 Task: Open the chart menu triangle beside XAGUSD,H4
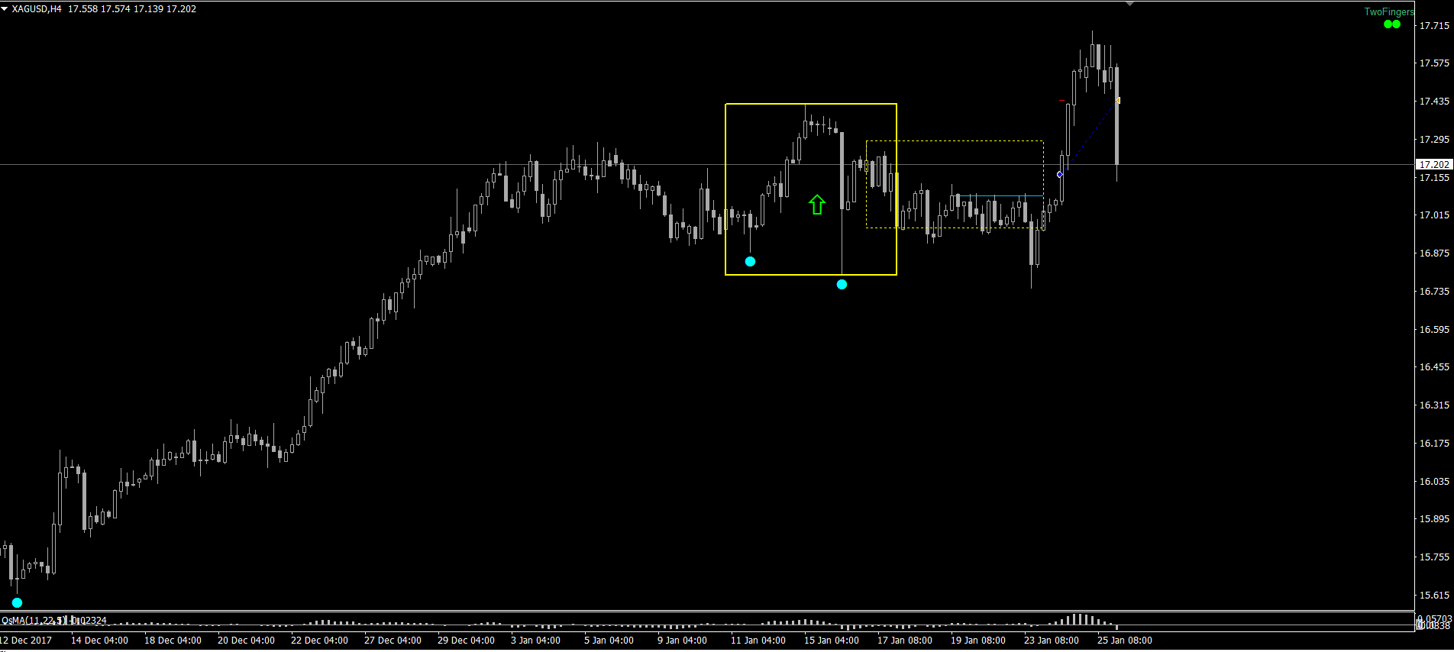pyautogui.click(x=5, y=9)
